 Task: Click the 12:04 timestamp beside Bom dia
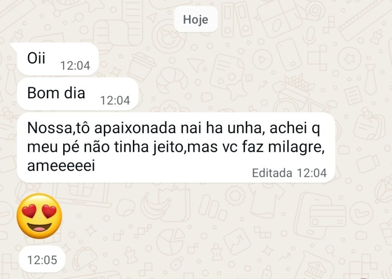click(115, 101)
